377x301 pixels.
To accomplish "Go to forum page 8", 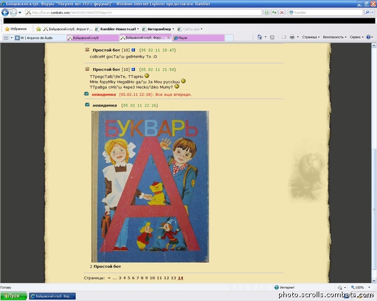I will (x=142, y=278).
